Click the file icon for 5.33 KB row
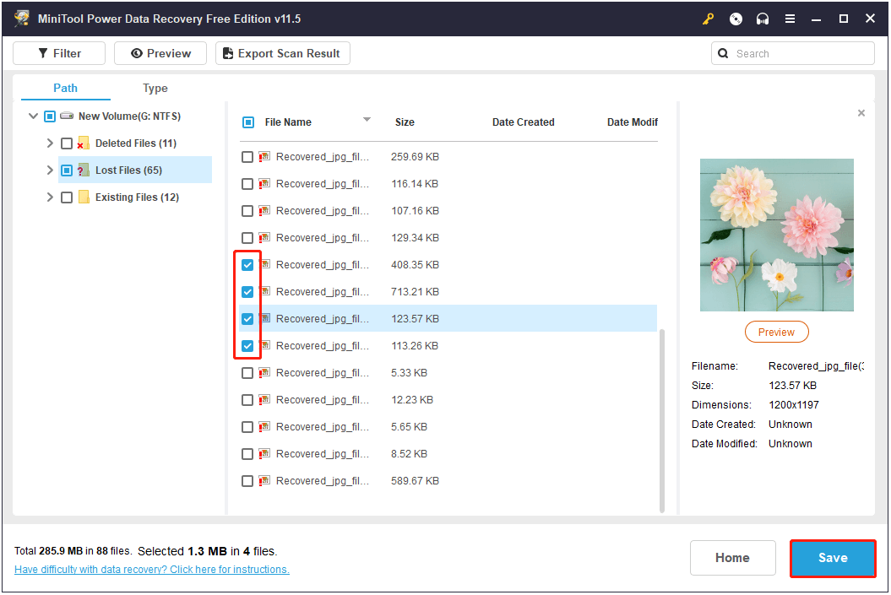 (x=264, y=372)
